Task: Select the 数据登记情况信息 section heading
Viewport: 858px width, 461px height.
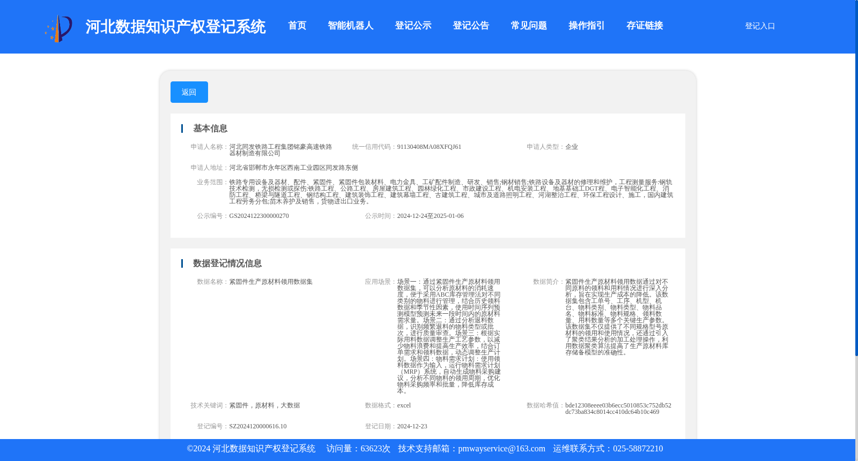Action: pos(227,263)
